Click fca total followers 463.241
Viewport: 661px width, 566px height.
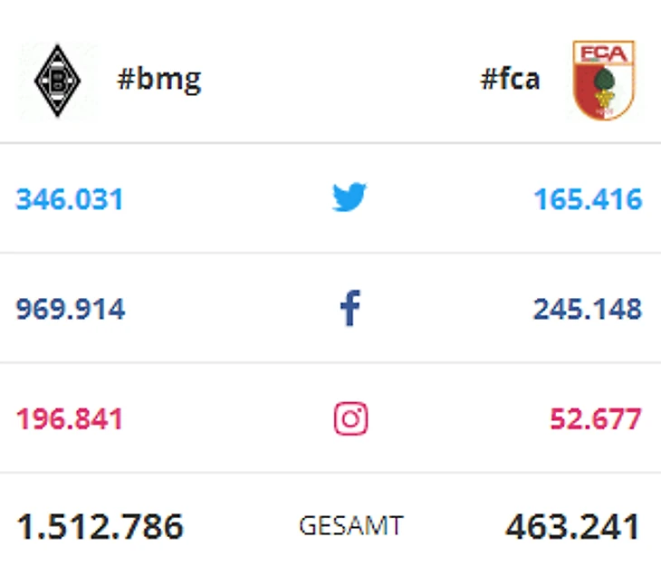click(573, 526)
